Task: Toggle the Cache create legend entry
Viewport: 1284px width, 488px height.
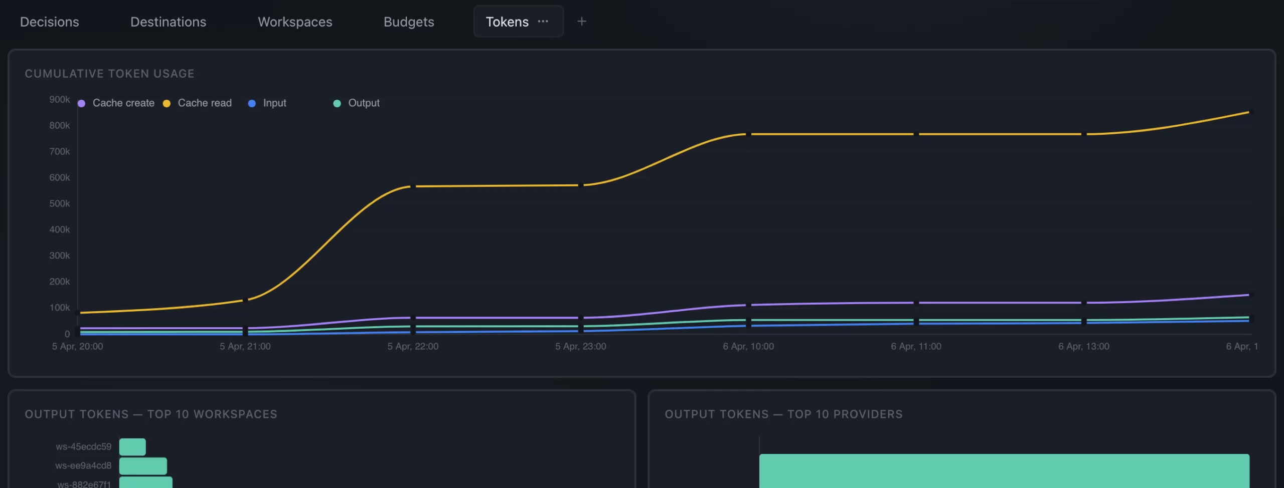Action: pyautogui.click(x=123, y=103)
